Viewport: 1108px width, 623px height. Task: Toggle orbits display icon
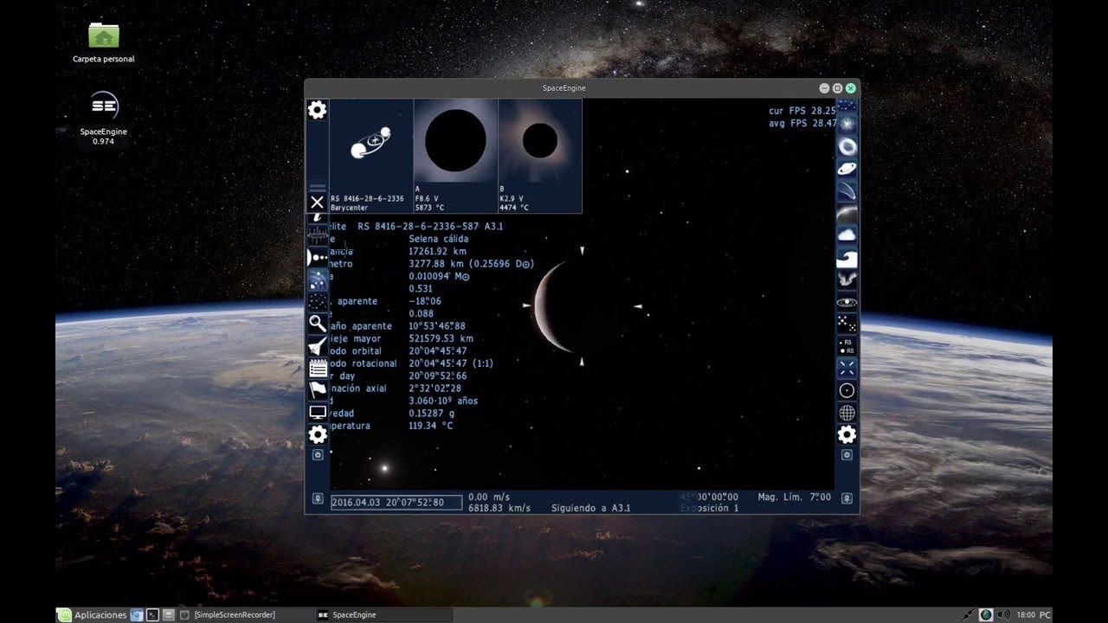(847, 302)
